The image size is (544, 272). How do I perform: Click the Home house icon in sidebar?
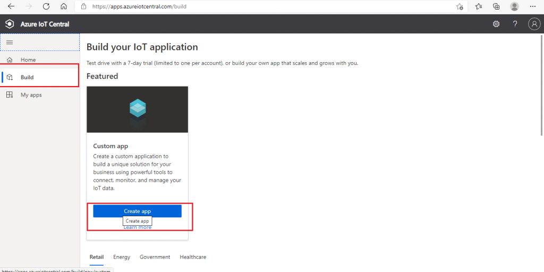(x=10, y=59)
